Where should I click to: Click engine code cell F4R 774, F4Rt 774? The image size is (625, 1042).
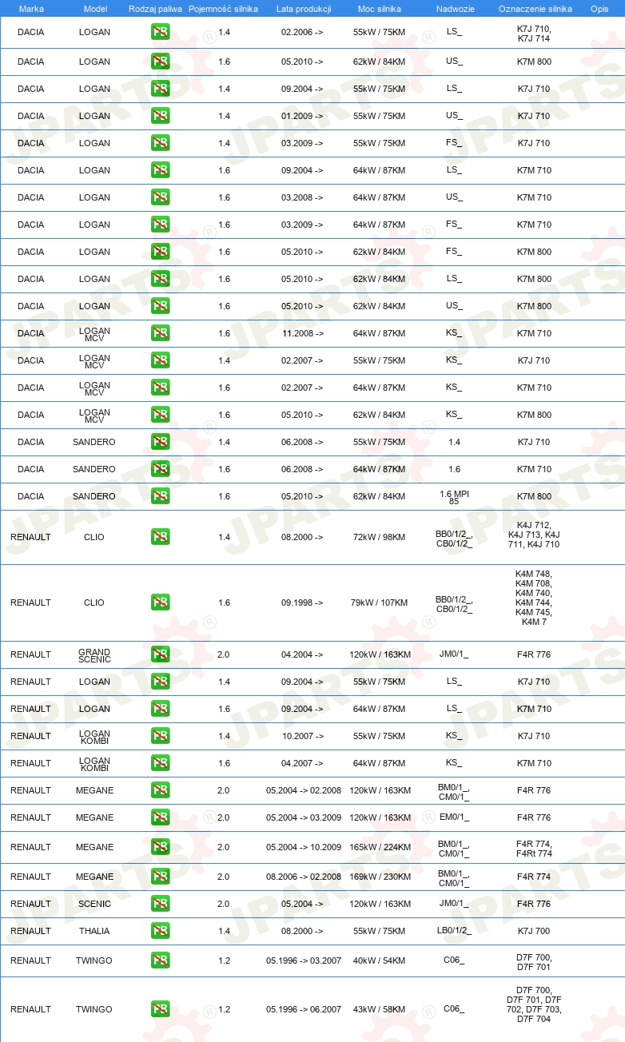[x=534, y=848]
